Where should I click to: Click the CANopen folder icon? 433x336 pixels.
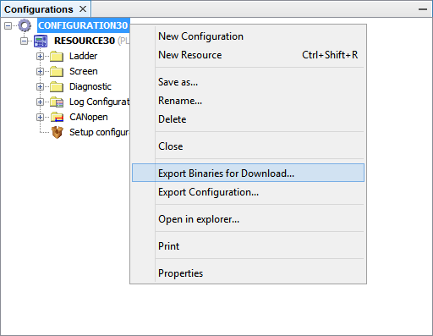tap(57, 117)
